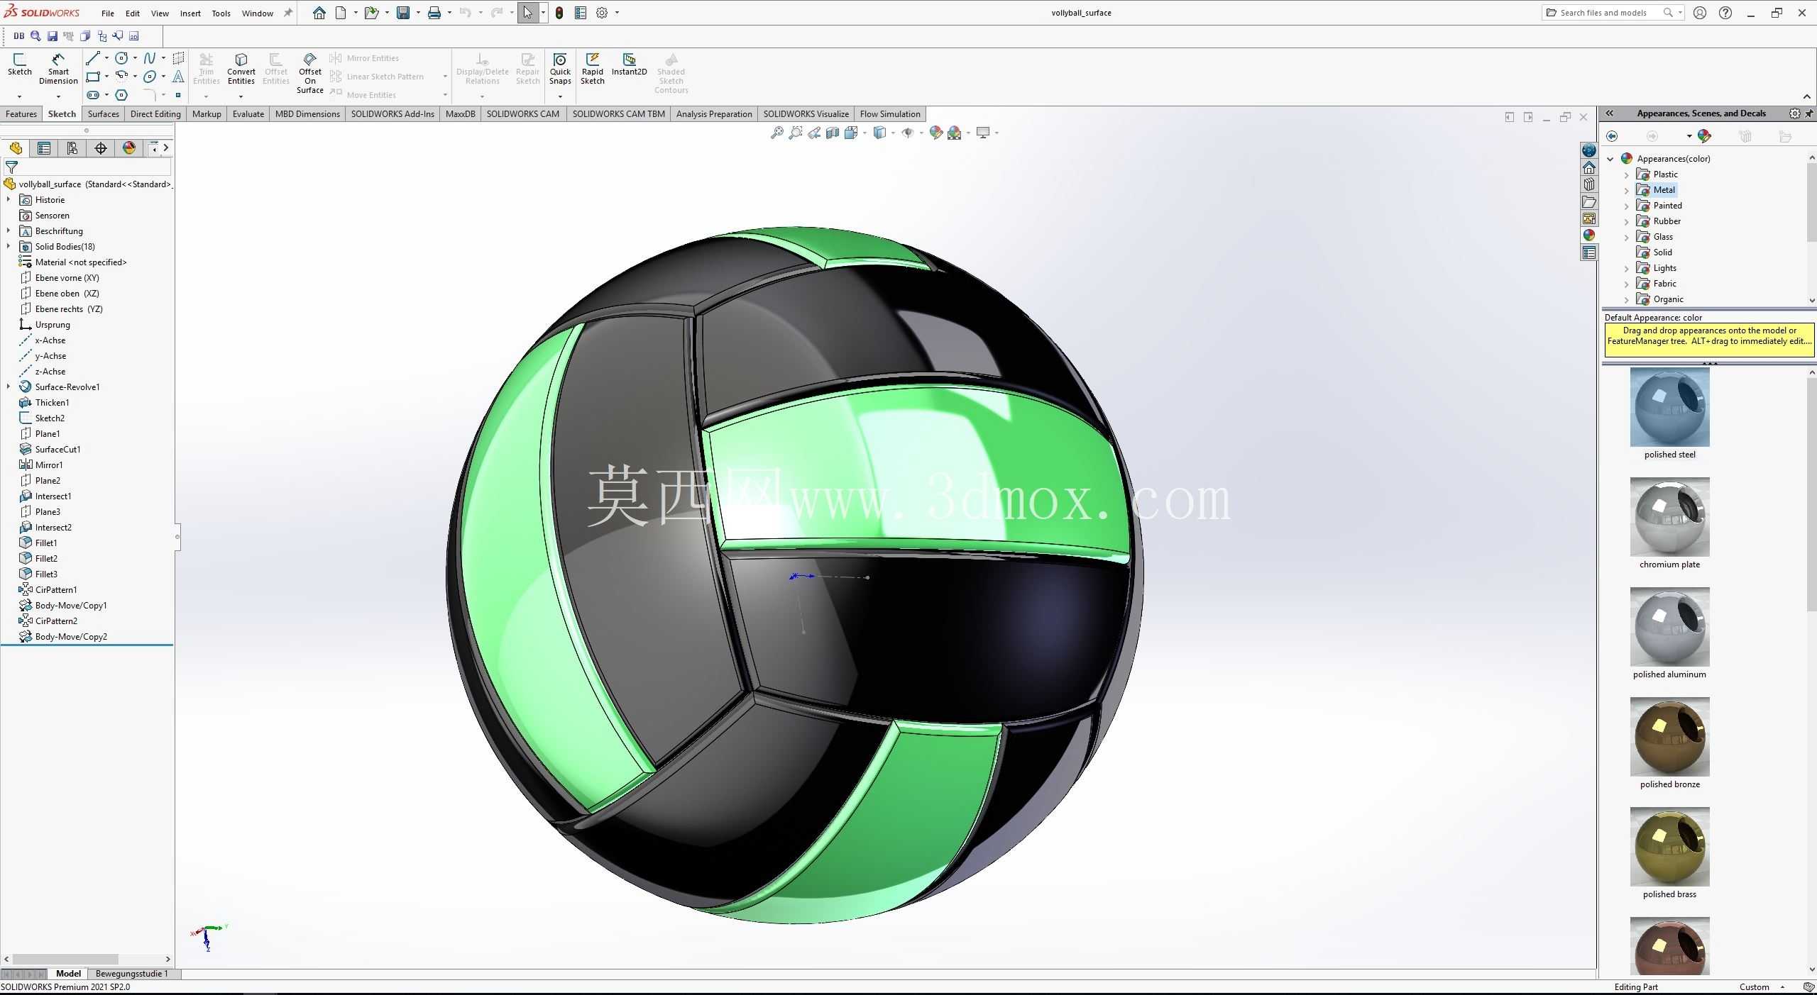
Task: Open the Linear Sketch Pattern dropdown
Action: point(445,77)
